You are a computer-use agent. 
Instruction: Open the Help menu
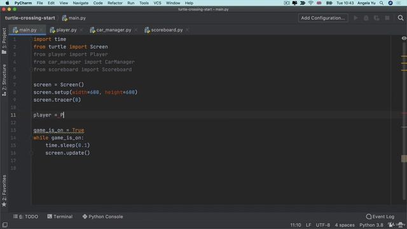(x=189, y=3)
